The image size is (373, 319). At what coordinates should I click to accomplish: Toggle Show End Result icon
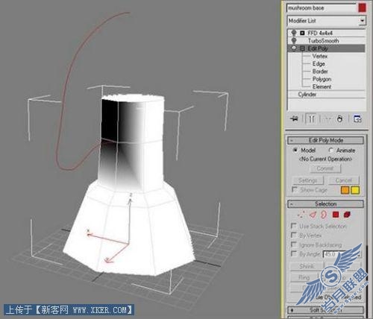coord(311,119)
